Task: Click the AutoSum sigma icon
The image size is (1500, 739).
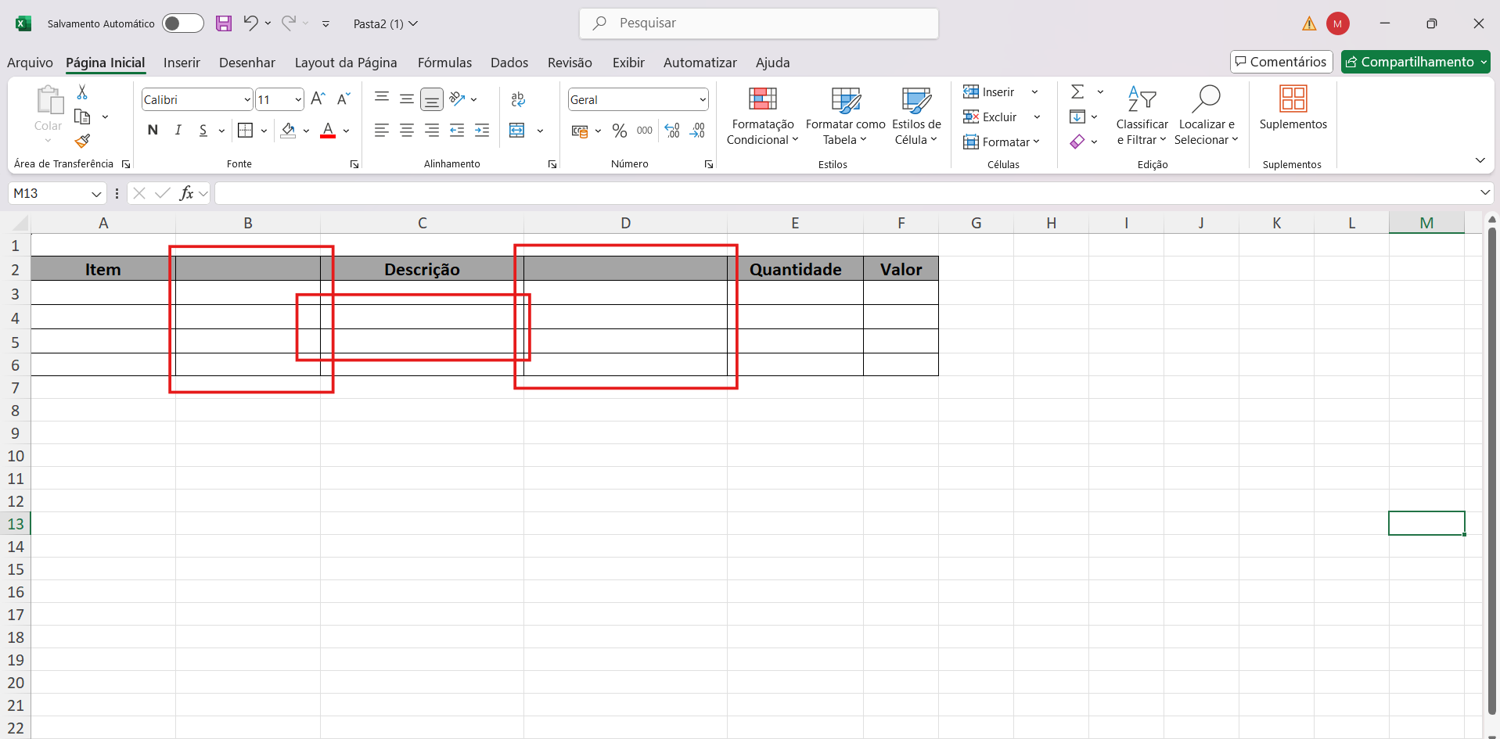Action: [1077, 92]
